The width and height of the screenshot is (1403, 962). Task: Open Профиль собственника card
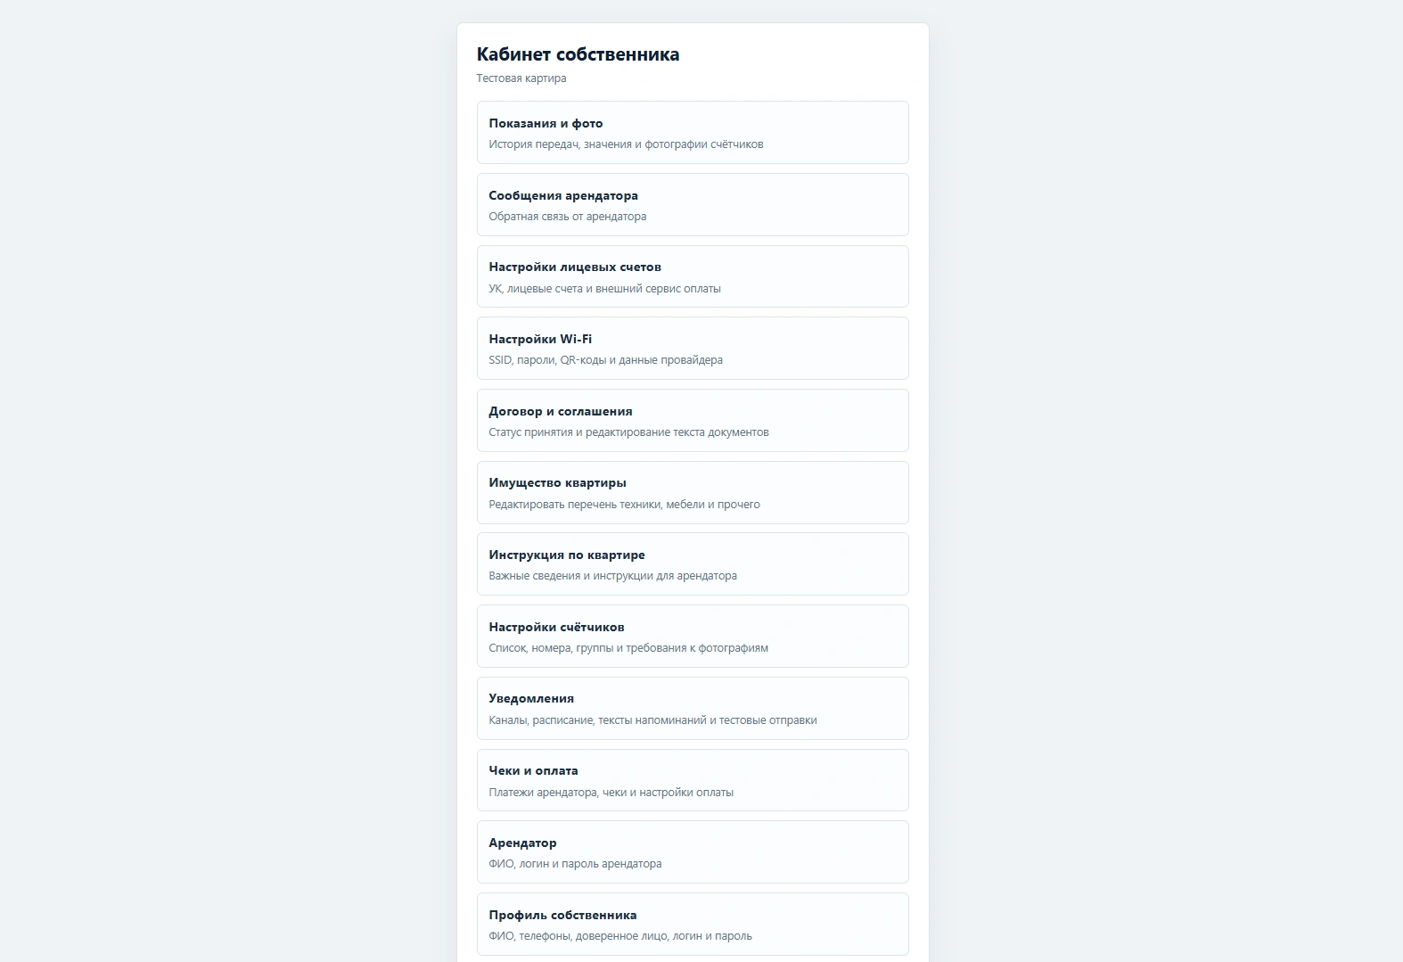[693, 924]
